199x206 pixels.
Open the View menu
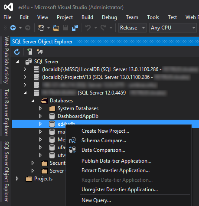click(42, 17)
